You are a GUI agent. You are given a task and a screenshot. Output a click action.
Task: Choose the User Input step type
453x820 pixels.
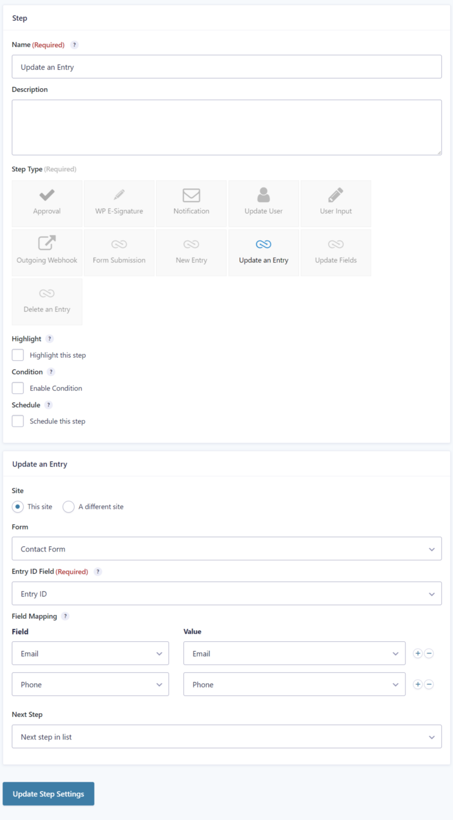335,203
